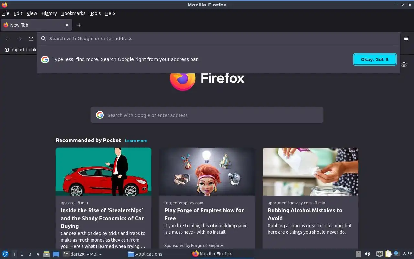Open a new tab with plus icon
Screen dimensions: 414x259
coord(79,25)
